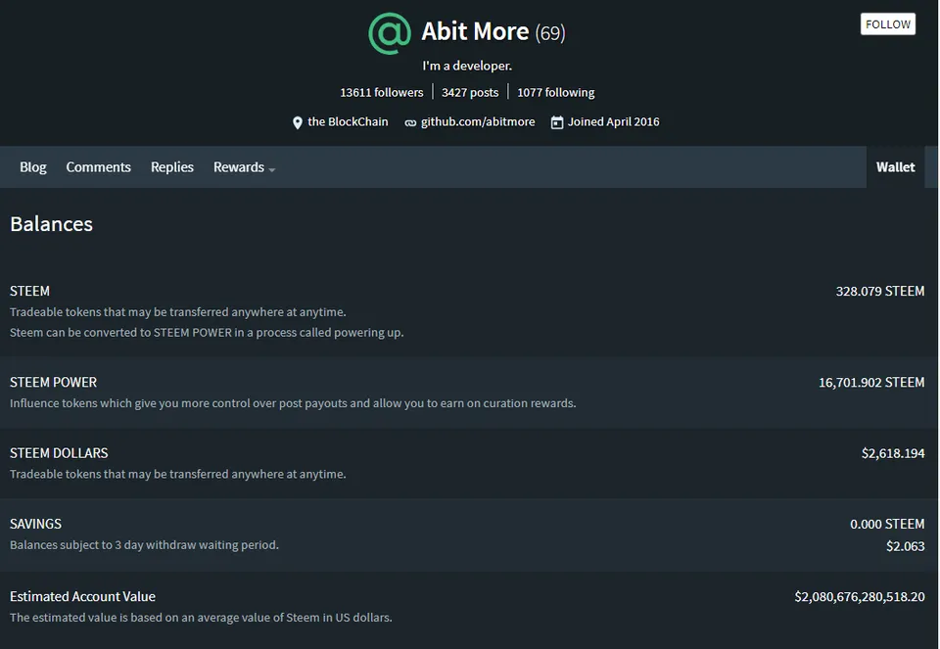Open the Comments tab
This screenshot has width=940, height=649.
[98, 167]
